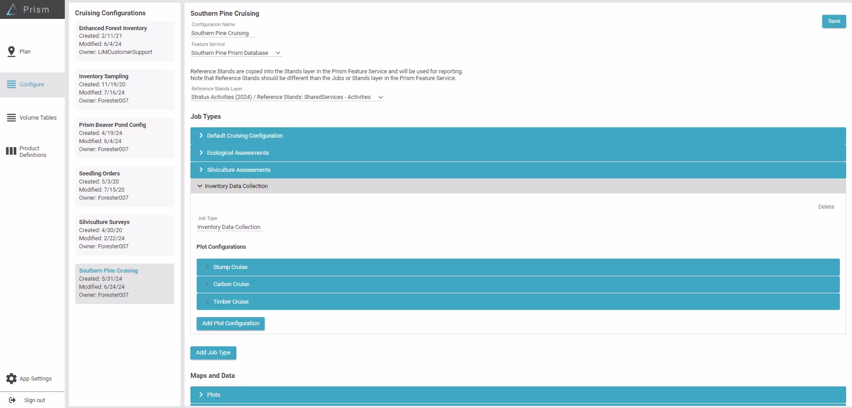Expand Silviculture Assessments job type
Screen dimensions: 852x408
[518, 170]
